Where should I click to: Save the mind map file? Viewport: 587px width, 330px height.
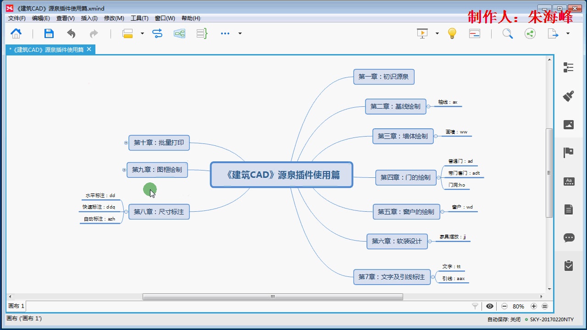coord(49,33)
